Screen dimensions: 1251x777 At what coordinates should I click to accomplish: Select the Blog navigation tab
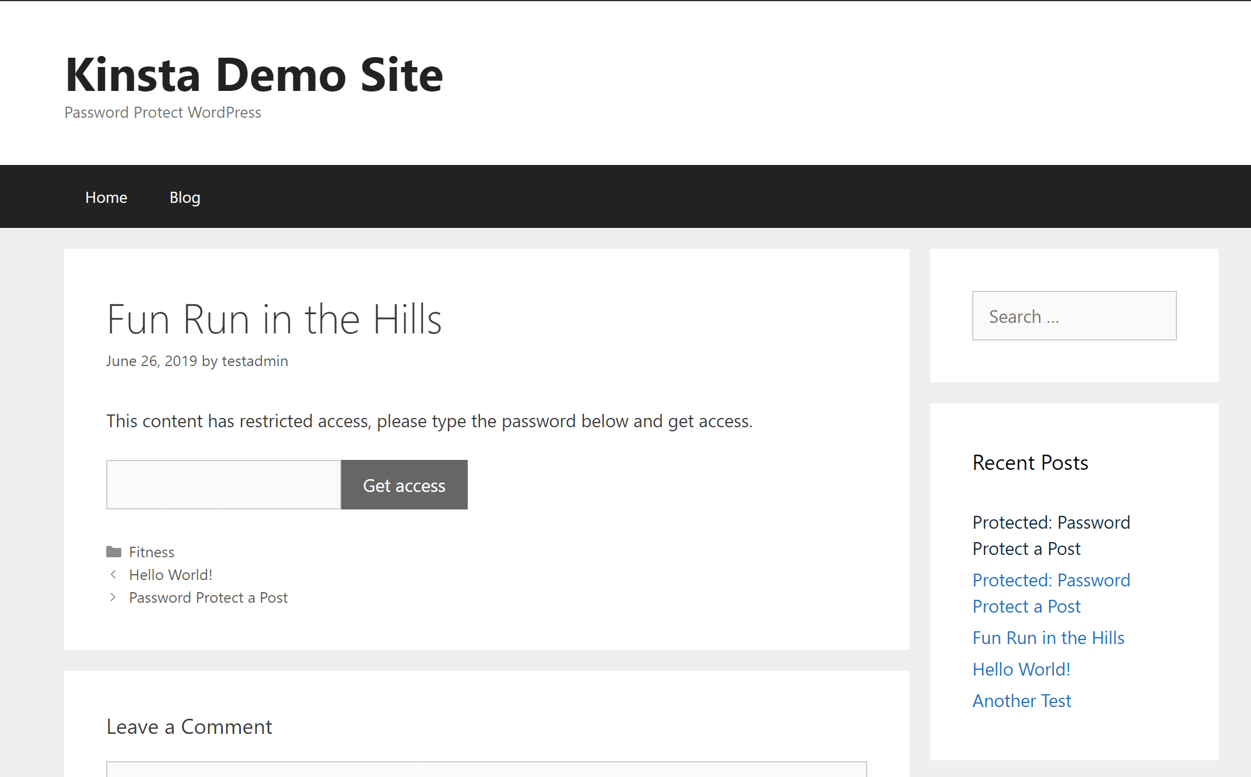coord(184,196)
